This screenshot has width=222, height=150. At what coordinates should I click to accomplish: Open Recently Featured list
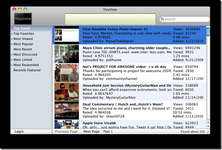pyautogui.click(x=27, y=70)
